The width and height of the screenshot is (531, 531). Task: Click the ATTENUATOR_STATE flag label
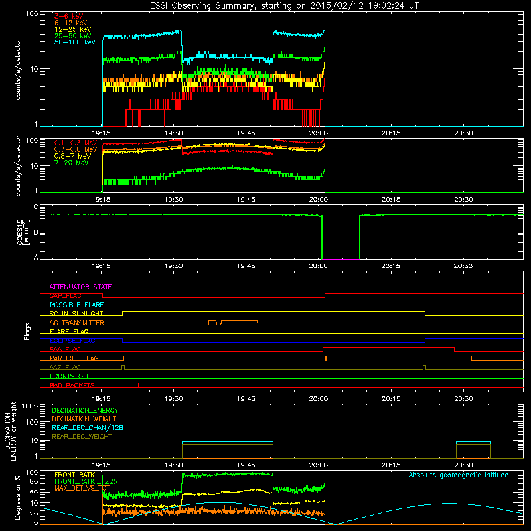[x=80, y=287]
